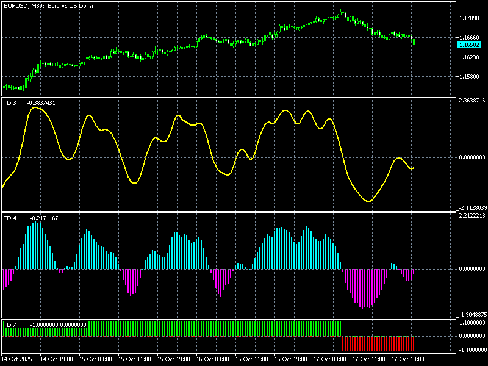Select the TD 7 indicator label

(x=45, y=325)
